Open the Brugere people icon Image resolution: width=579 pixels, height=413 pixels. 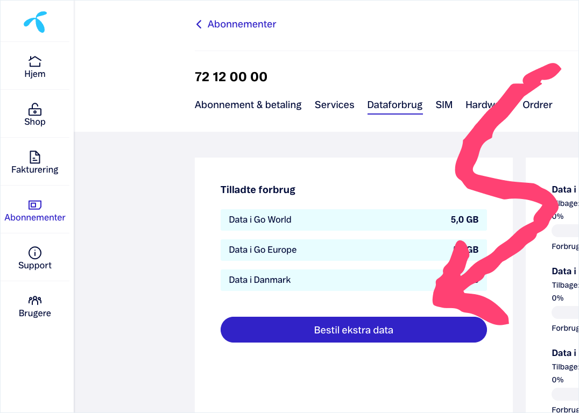click(35, 301)
